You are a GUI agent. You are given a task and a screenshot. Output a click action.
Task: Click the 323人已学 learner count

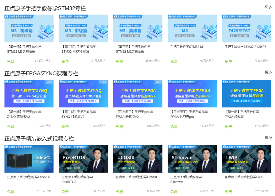(99, 126)
